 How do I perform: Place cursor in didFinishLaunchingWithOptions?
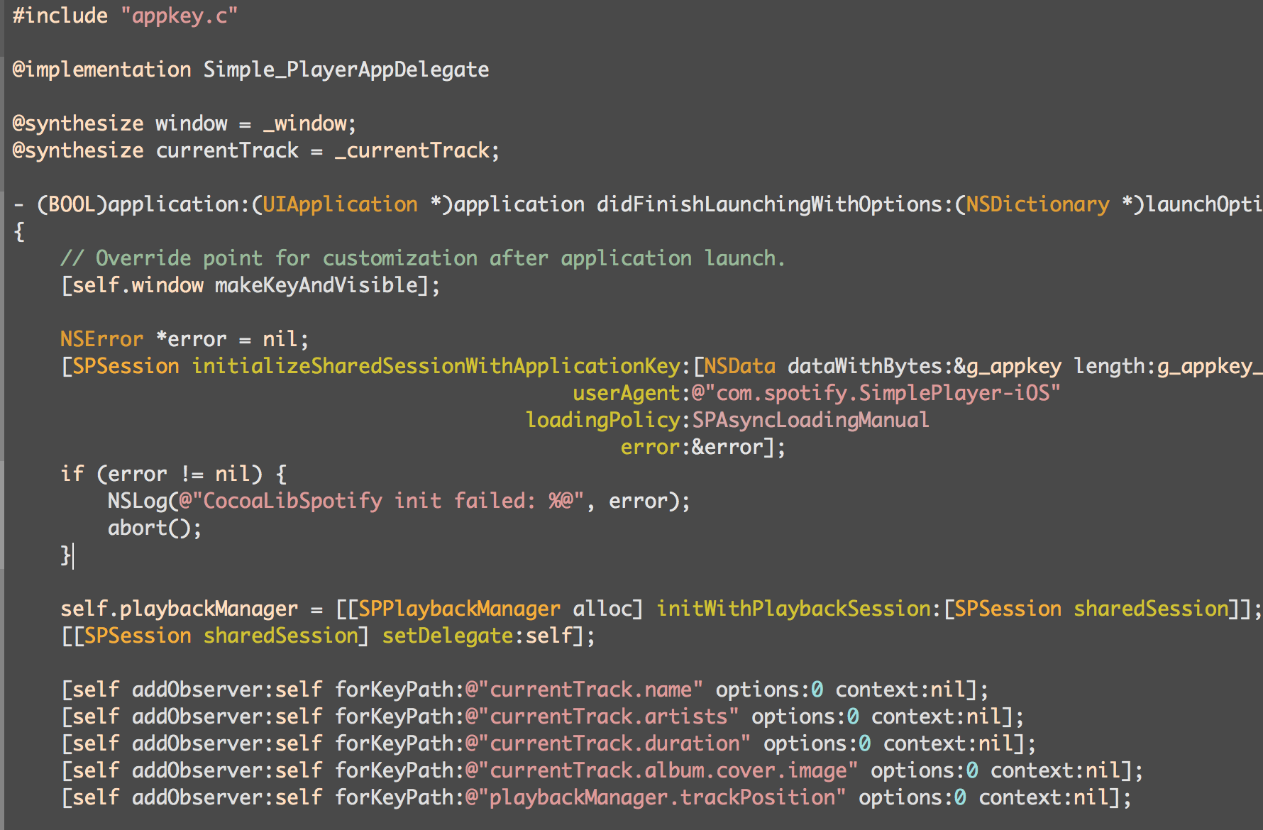pos(769,204)
